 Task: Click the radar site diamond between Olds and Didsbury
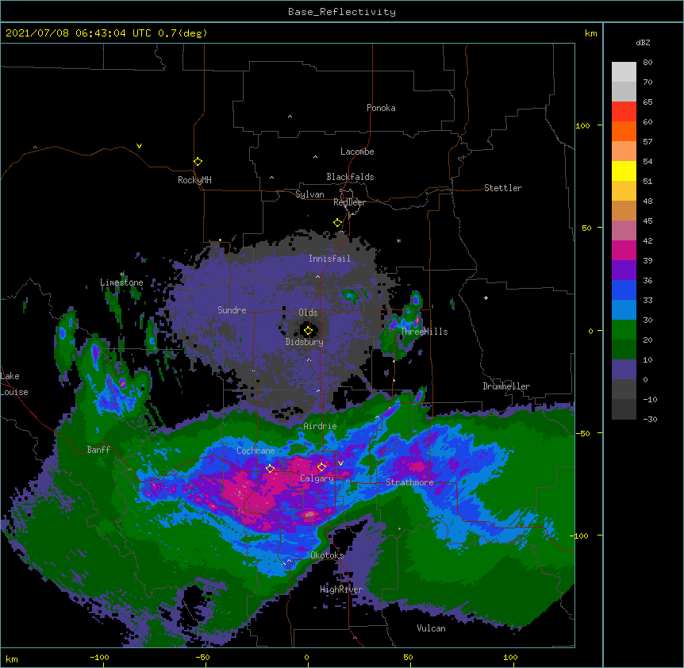308,331
